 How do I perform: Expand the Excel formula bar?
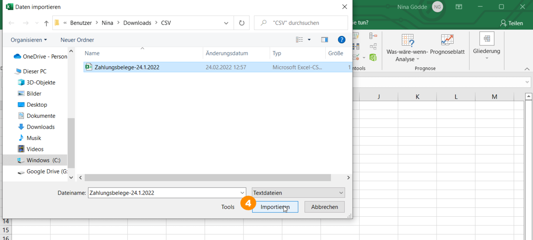pos(527,82)
